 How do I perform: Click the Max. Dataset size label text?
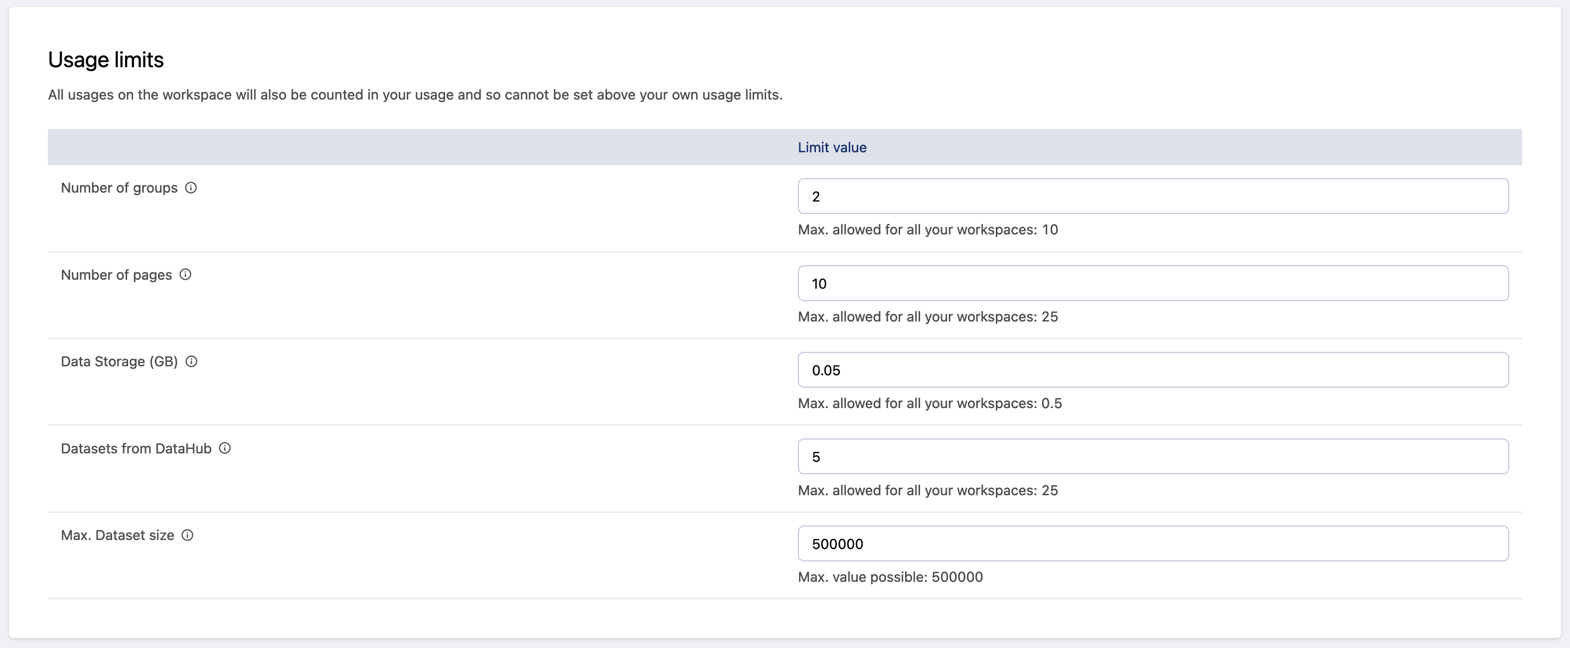click(x=117, y=536)
